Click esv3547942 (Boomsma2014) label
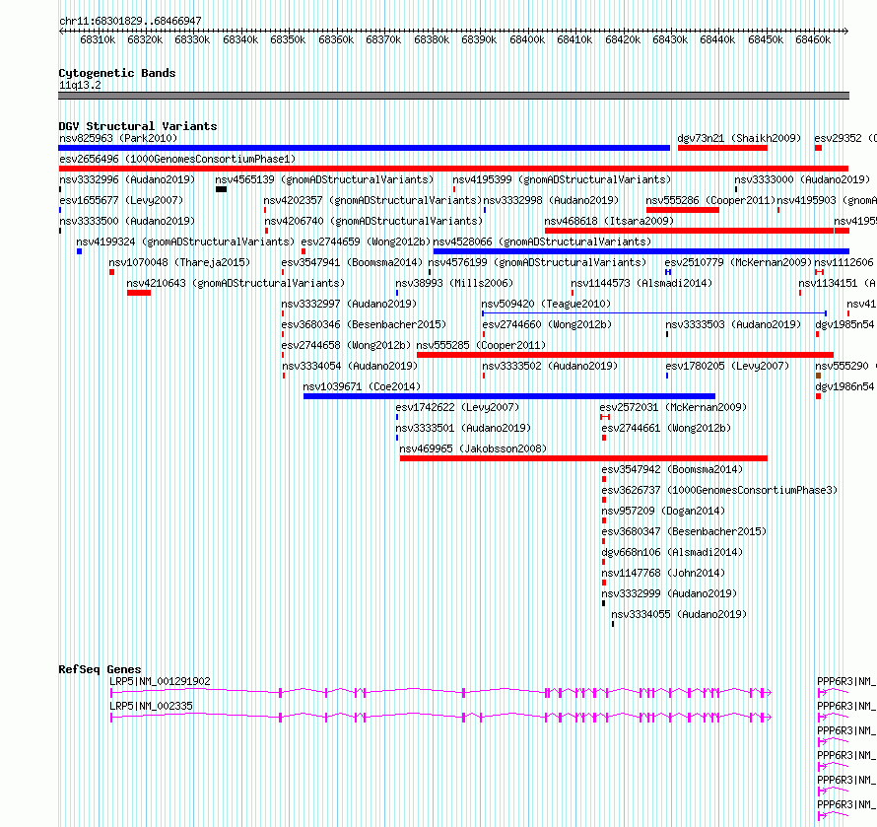 [672, 469]
